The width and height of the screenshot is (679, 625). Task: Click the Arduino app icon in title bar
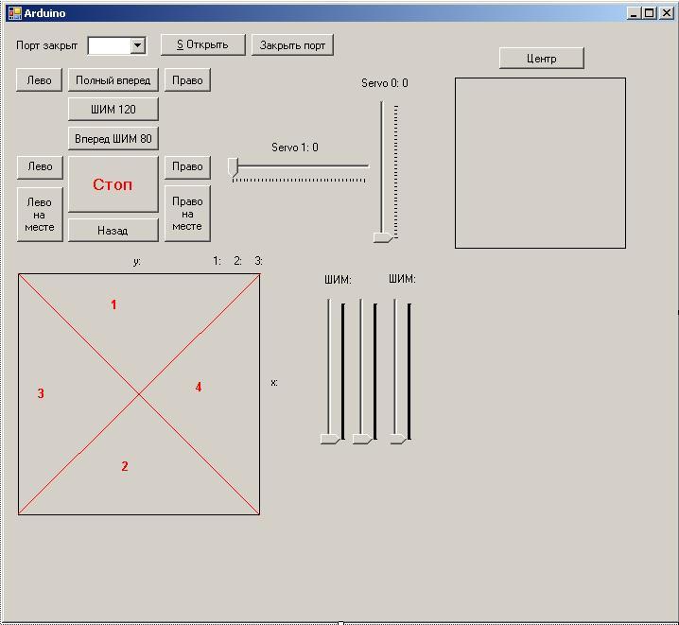(x=14, y=13)
